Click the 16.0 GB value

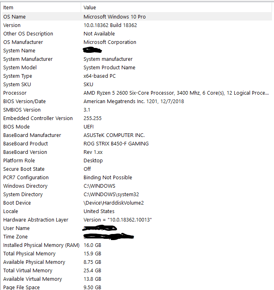pos(92,245)
